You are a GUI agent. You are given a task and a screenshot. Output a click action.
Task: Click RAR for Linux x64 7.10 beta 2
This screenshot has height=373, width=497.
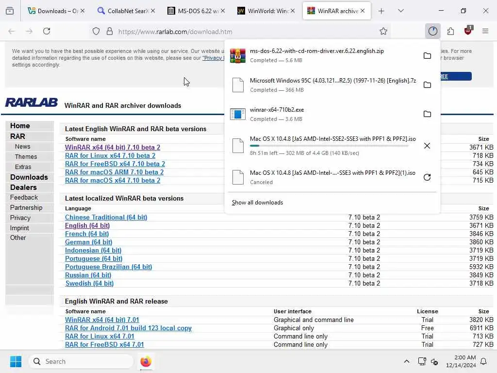110,155
